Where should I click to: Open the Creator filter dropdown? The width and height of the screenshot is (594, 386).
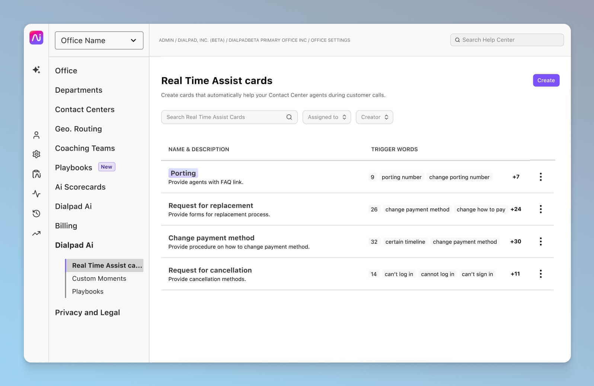tap(374, 117)
